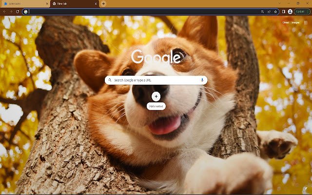
Task: Open the Gmail link
Action: click(286, 22)
